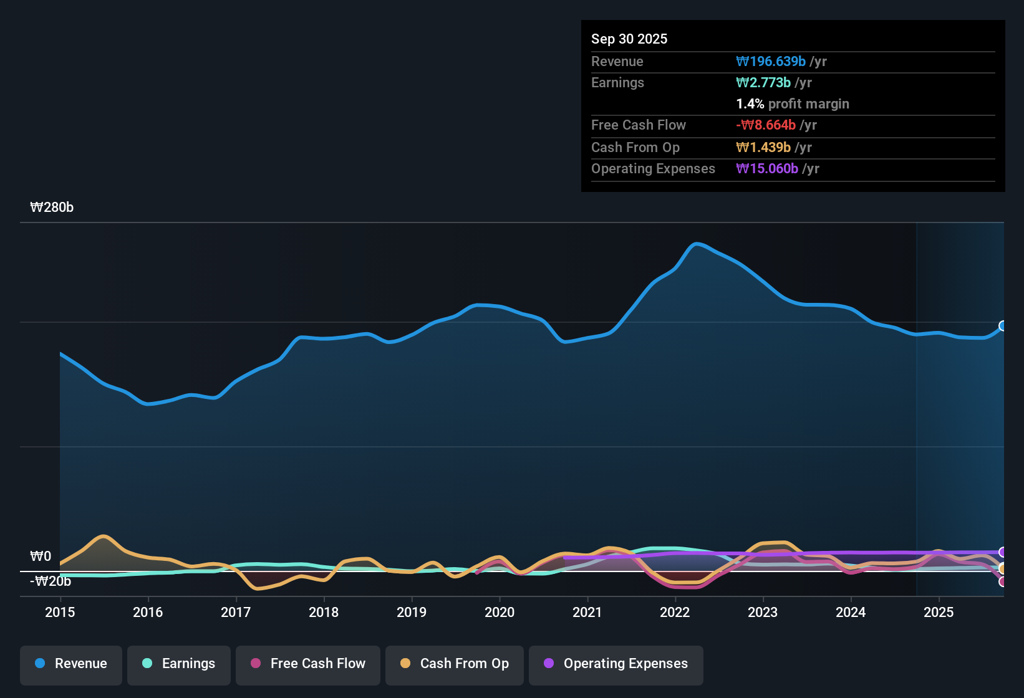Image resolution: width=1024 pixels, height=698 pixels.
Task: Click the Revenue endpoint marker on chart edge
Action: tap(1002, 326)
